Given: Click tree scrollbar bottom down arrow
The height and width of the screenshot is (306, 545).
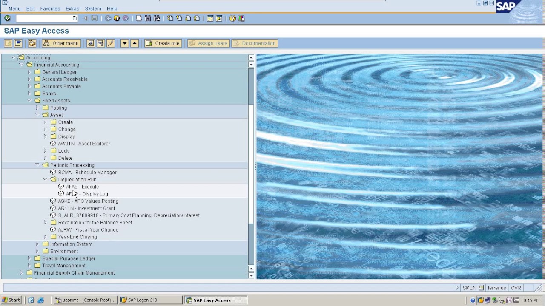Looking at the screenshot, I should (x=251, y=276).
